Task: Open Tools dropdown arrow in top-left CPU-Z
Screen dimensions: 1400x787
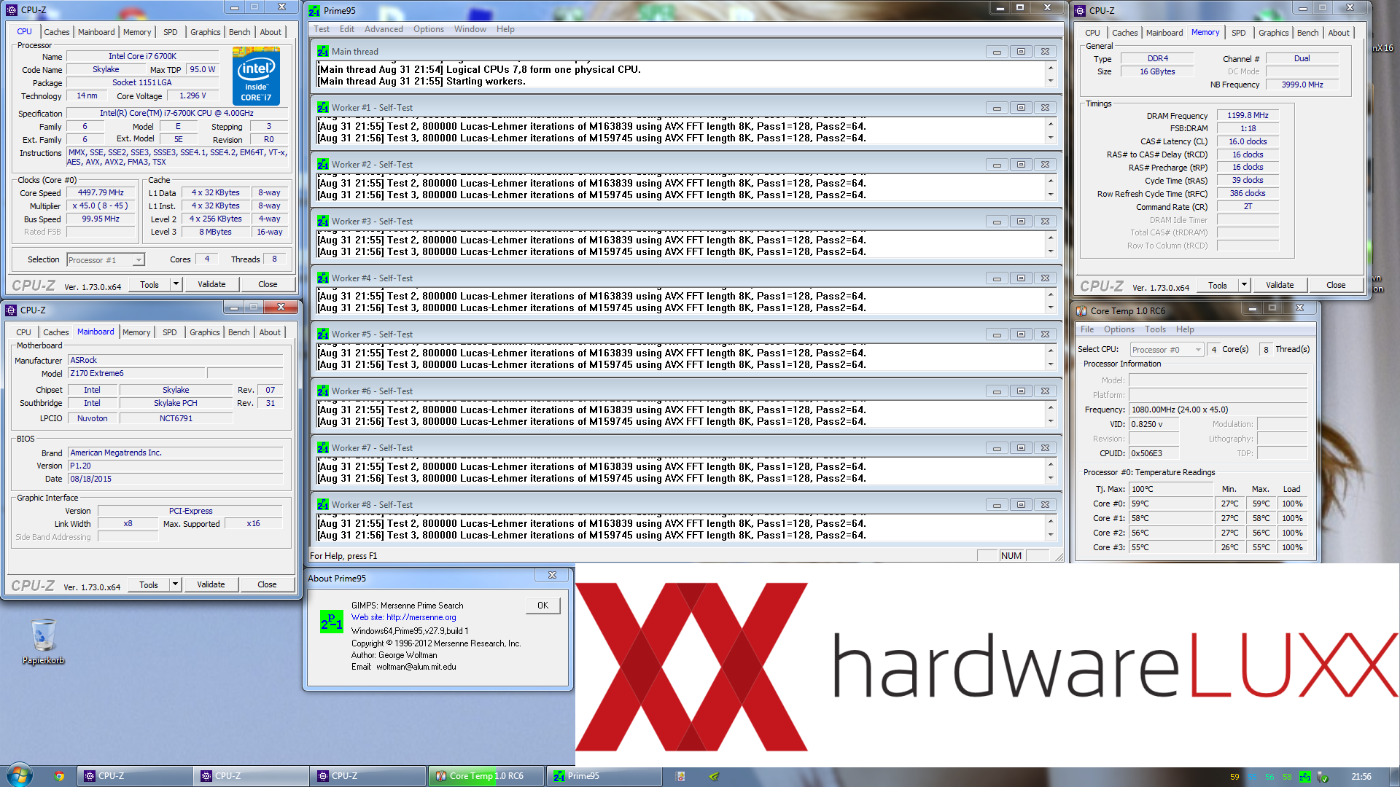Action: 176,284
